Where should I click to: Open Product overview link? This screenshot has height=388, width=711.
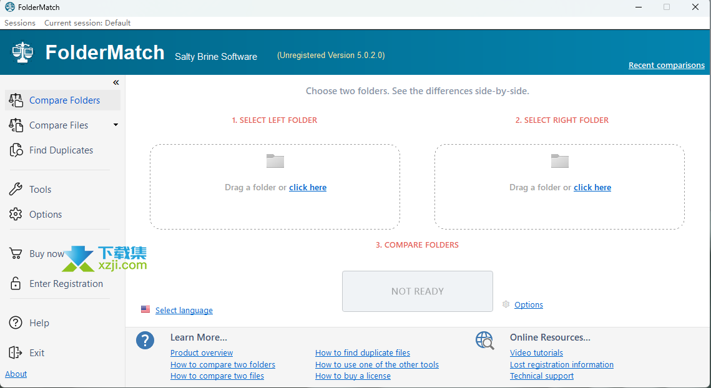[x=202, y=352]
